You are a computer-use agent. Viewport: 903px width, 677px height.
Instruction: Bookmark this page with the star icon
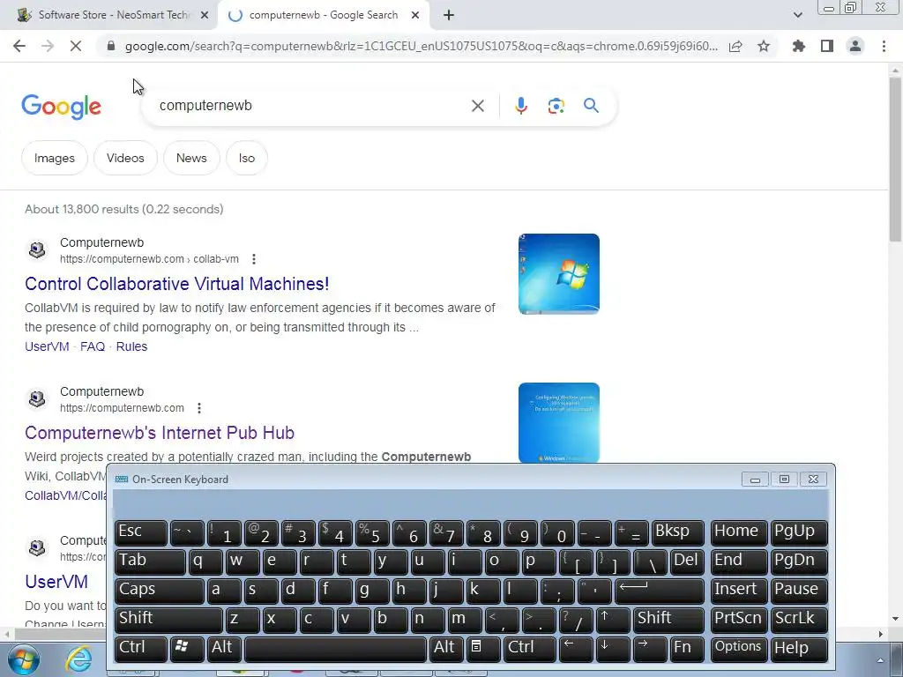tap(764, 46)
